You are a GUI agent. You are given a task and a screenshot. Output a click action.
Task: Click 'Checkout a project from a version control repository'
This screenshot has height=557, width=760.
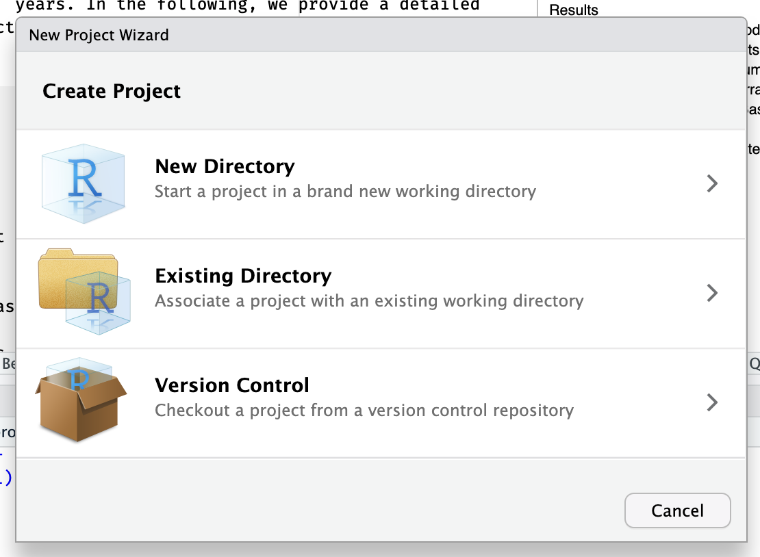pos(364,411)
